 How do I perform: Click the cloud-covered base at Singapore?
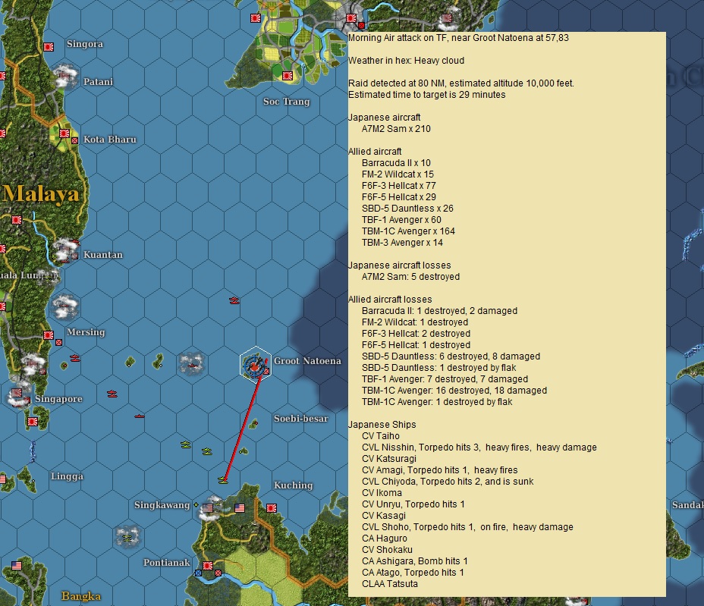pyautogui.click(x=19, y=395)
